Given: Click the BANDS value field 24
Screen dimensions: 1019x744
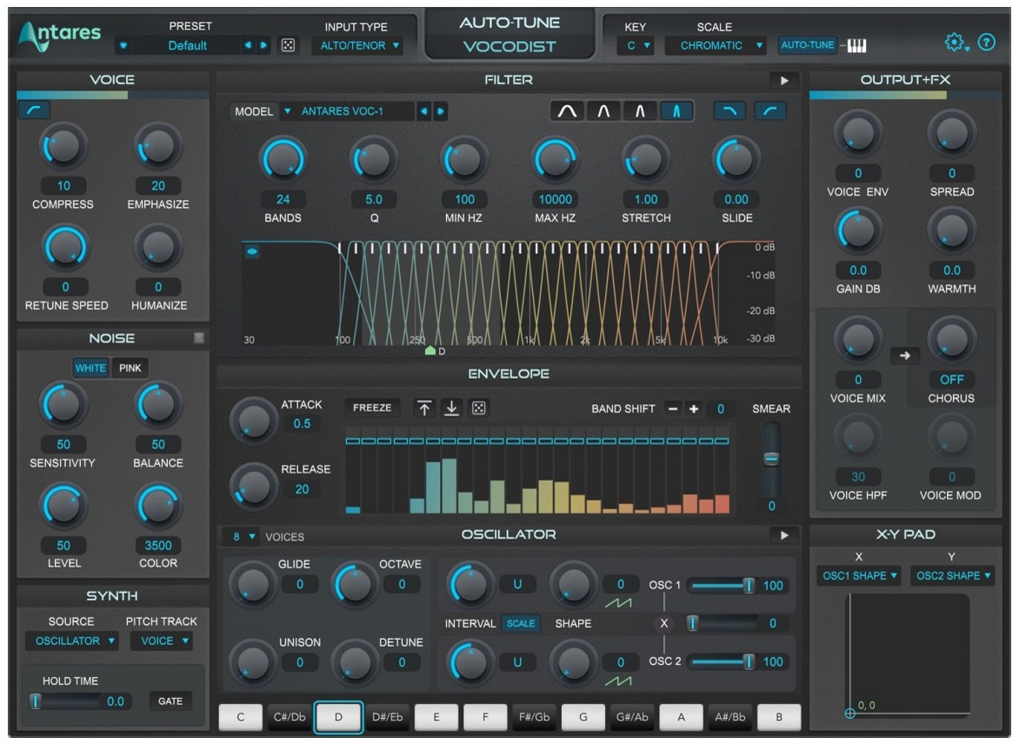Looking at the screenshot, I should coord(283,200).
